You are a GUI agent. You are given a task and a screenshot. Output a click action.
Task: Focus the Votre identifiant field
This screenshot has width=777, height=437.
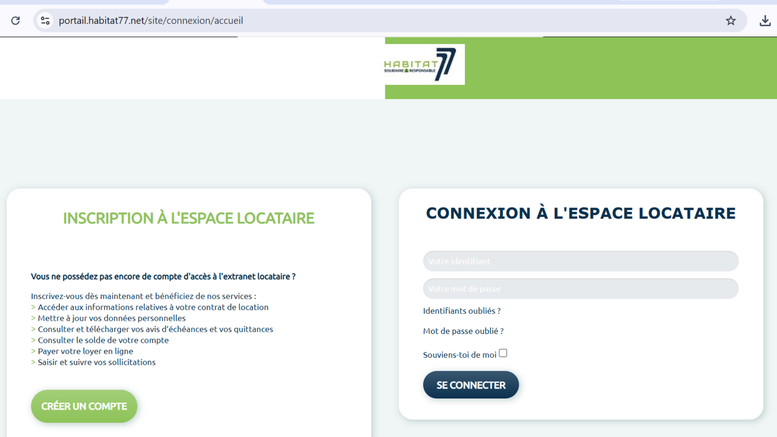click(580, 261)
